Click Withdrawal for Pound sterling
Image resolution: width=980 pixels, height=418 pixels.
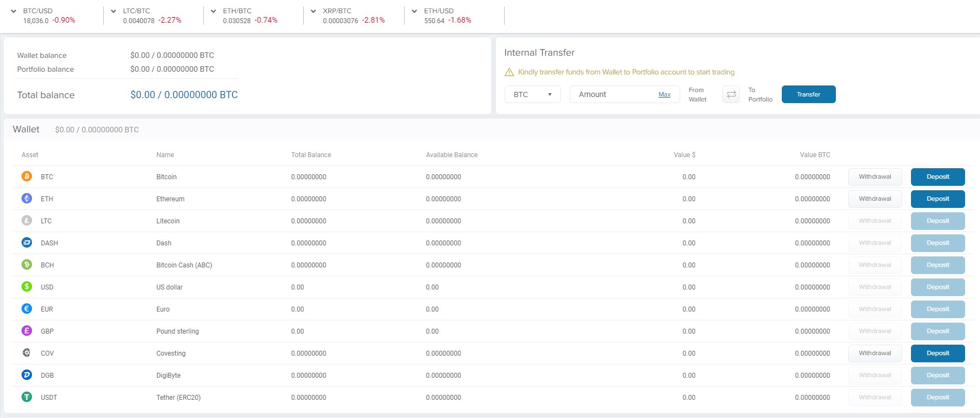click(x=875, y=331)
